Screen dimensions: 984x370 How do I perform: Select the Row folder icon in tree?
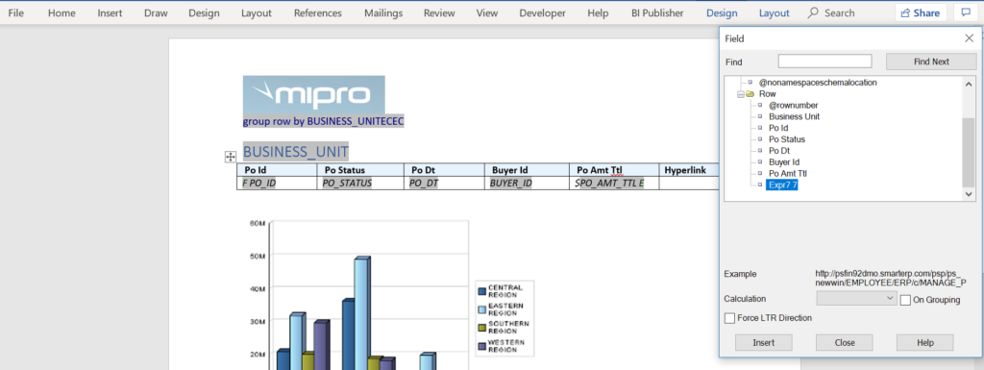[750, 93]
